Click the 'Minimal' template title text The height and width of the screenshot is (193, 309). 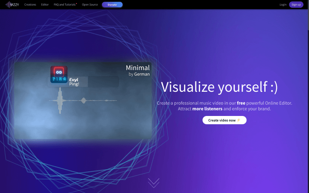point(138,68)
